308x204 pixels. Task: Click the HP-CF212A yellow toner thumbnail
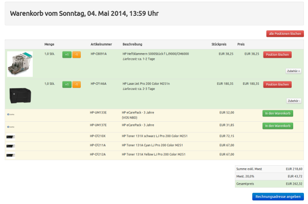coord(11,155)
